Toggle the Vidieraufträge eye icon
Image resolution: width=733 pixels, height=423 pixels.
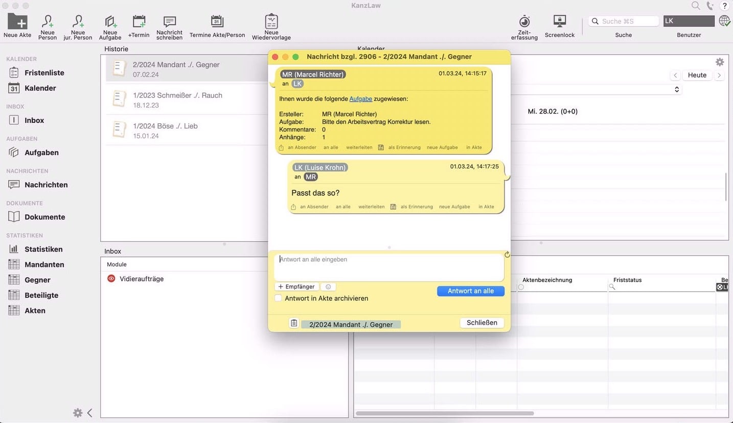(111, 279)
